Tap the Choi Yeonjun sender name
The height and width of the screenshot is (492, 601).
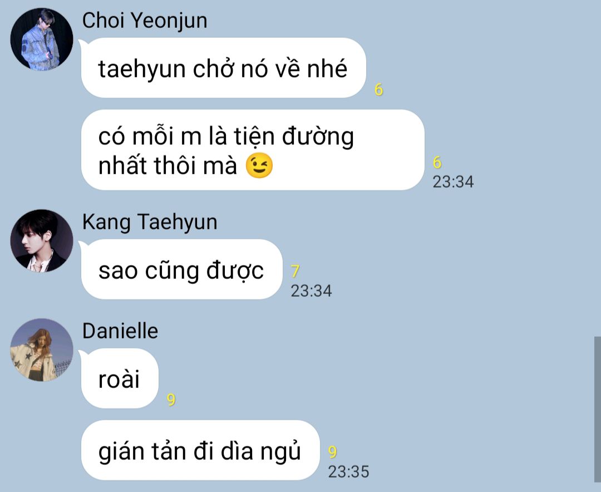pyautogui.click(x=145, y=21)
